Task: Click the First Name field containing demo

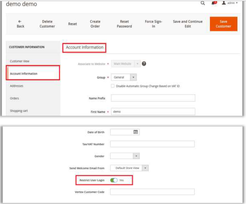Action: coord(153,111)
